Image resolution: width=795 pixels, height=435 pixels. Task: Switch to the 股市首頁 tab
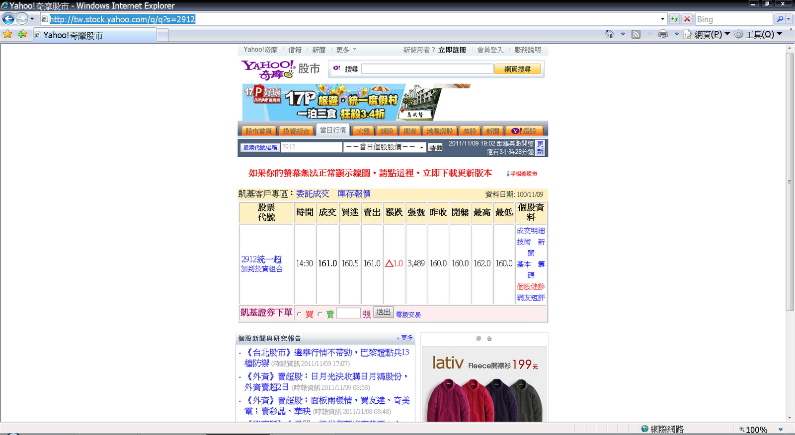coord(258,131)
